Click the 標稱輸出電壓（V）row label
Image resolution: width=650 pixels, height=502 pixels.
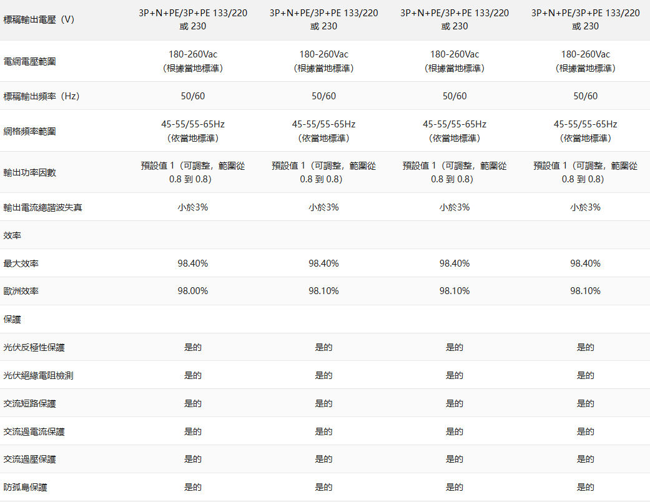(x=39, y=19)
